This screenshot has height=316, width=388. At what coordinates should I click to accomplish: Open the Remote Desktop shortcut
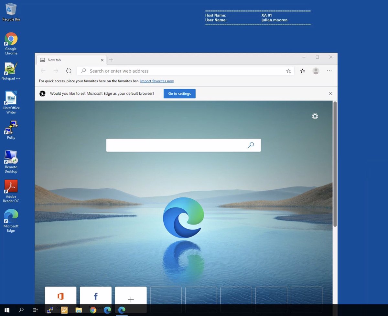pos(11,162)
